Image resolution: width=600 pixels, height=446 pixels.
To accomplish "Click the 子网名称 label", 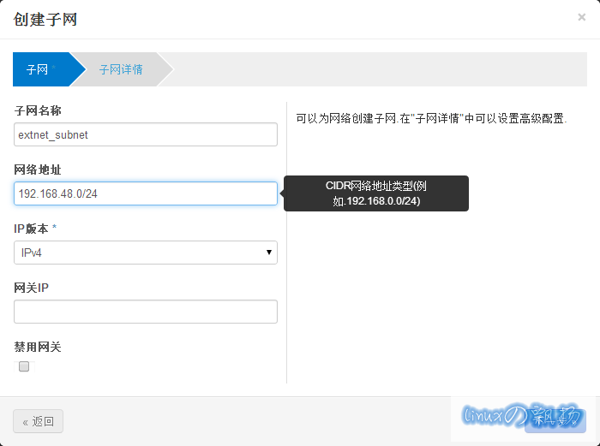I will pos(38,110).
